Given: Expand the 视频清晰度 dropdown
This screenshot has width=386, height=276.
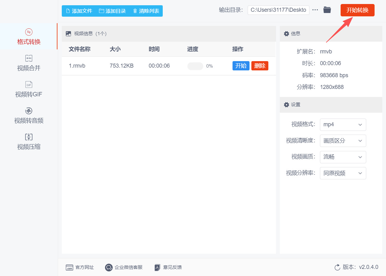Looking at the screenshot, I should click(x=343, y=141).
